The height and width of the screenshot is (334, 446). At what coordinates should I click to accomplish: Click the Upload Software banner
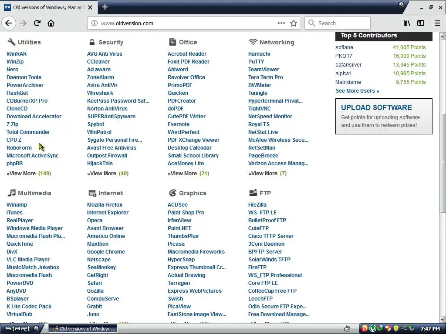click(x=384, y=116)
